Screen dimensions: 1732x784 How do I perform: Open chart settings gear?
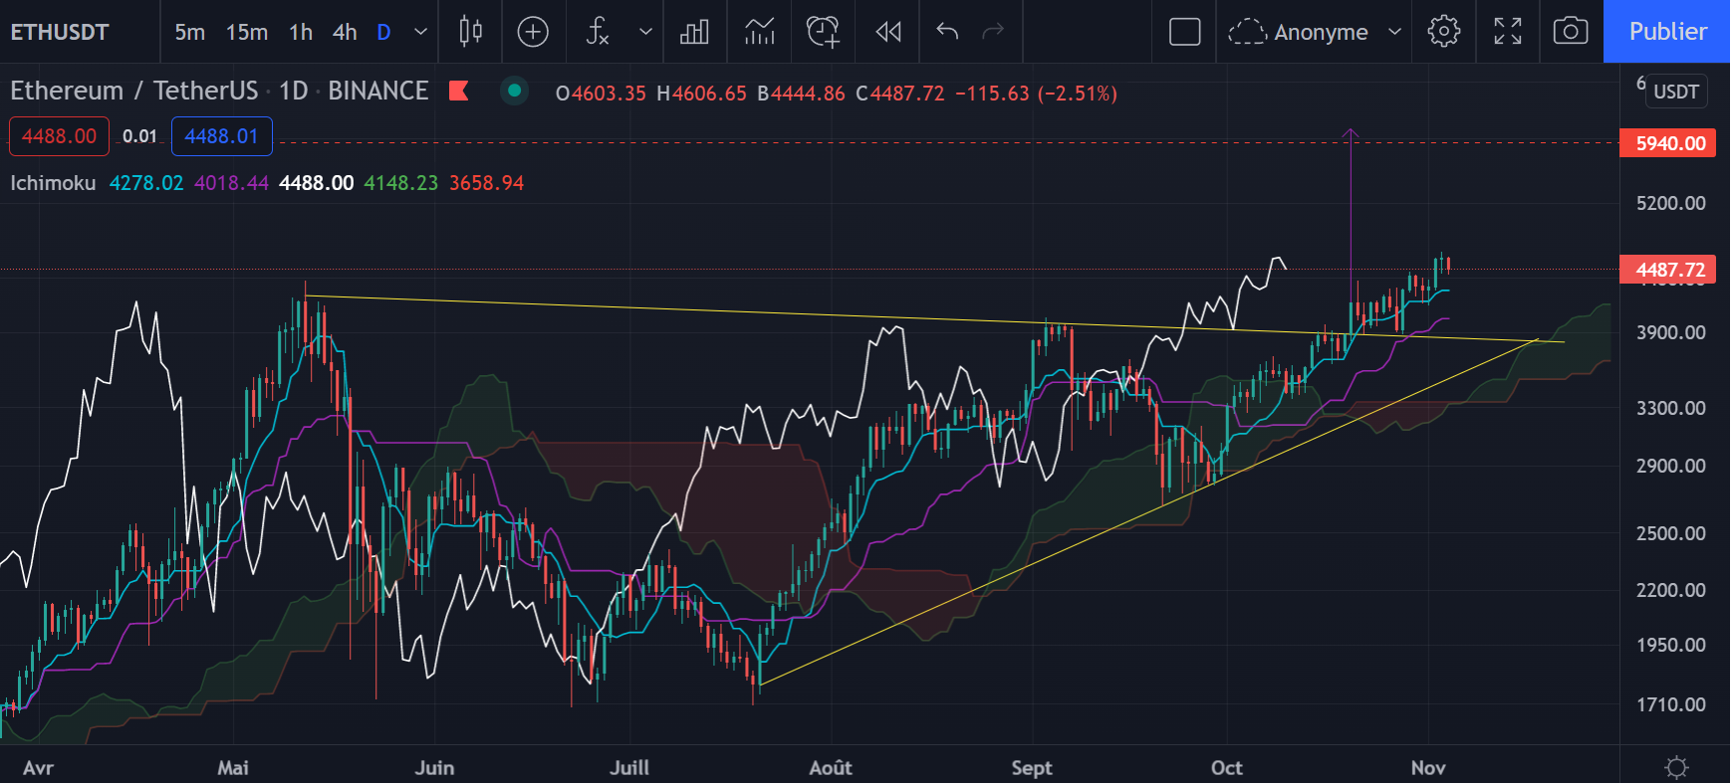1443,32
